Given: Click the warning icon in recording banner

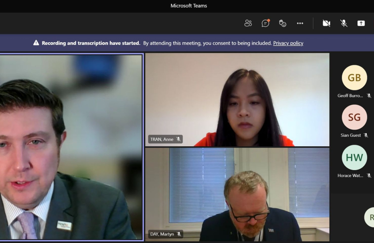Looking at the screenshot, I should coord(36,43).
